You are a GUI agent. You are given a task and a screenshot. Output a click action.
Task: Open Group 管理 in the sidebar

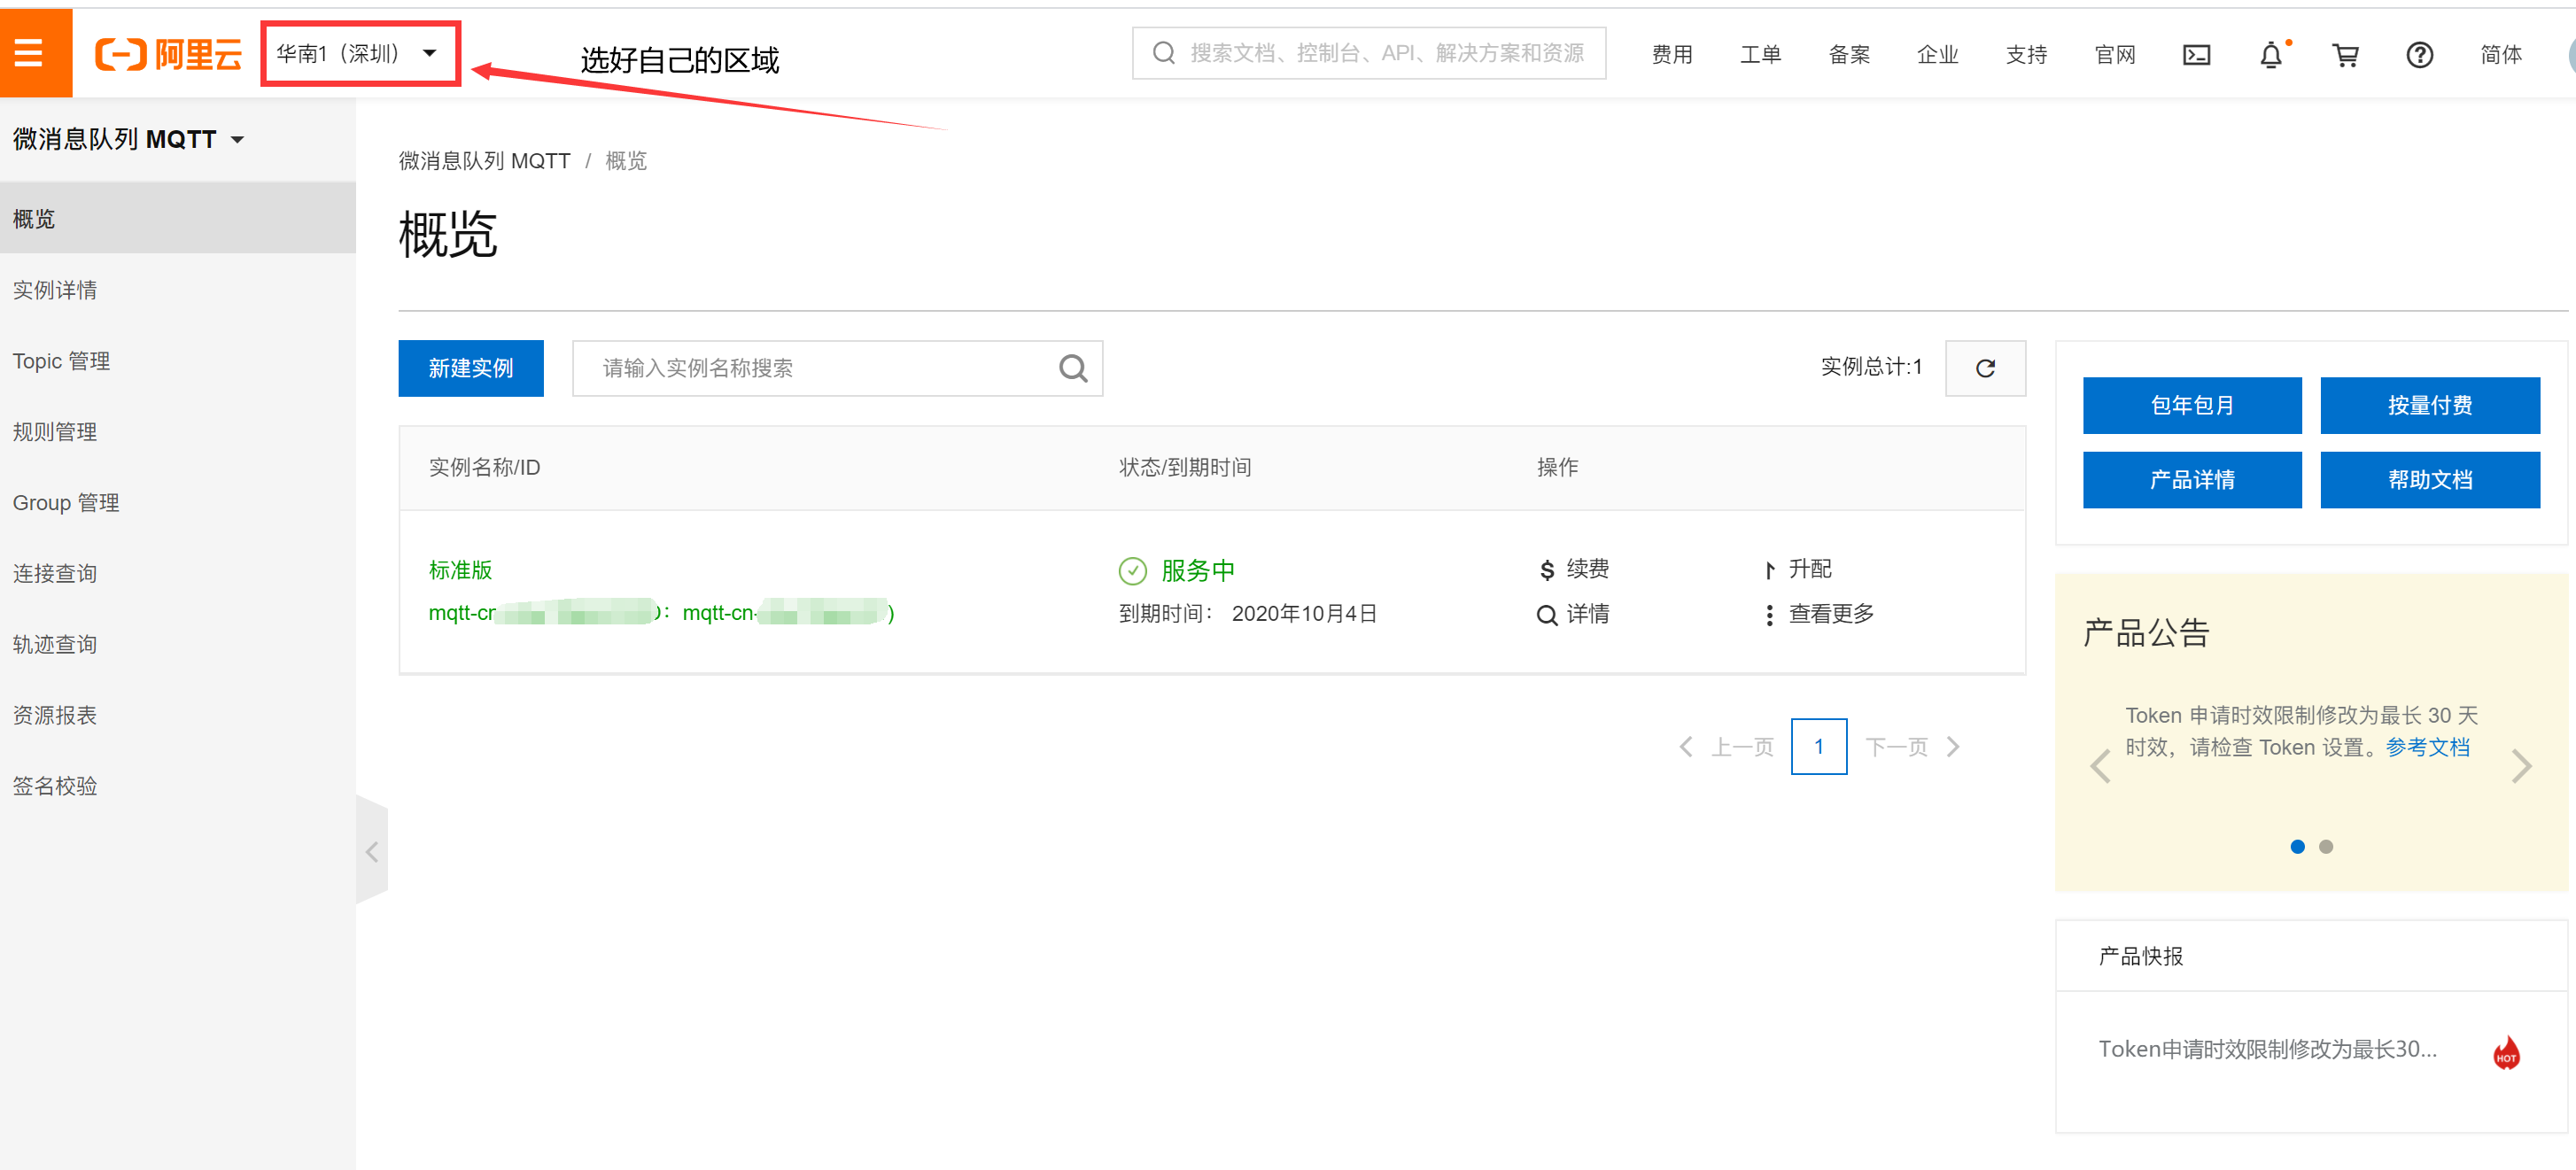click(x=178, y=502)
